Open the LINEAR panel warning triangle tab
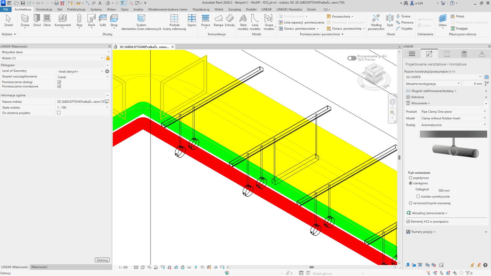 (482, 54)
